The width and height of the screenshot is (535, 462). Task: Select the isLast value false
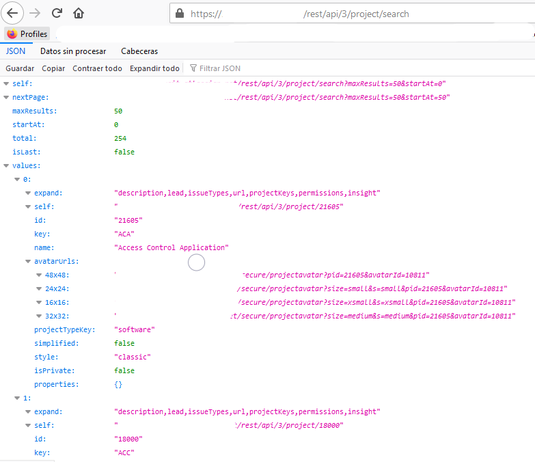pos(124,152)
